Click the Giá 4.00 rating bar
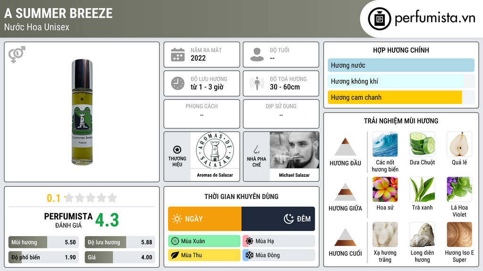The image size is (483, 271). coord(120,257)
